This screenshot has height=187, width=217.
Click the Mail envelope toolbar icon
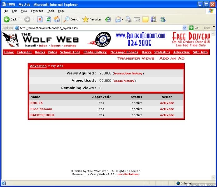pyautogui.click(x=118, y=19)
